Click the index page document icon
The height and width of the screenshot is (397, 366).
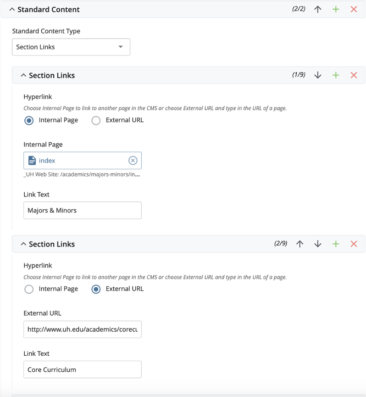[x=32, y=161]
